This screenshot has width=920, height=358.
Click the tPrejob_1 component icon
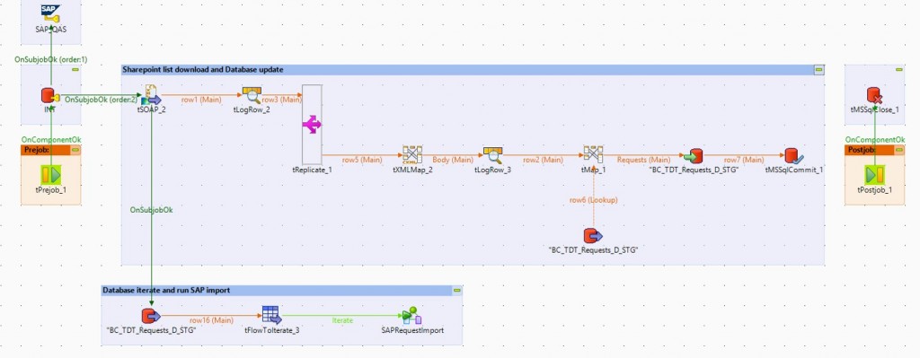(51, 175)
